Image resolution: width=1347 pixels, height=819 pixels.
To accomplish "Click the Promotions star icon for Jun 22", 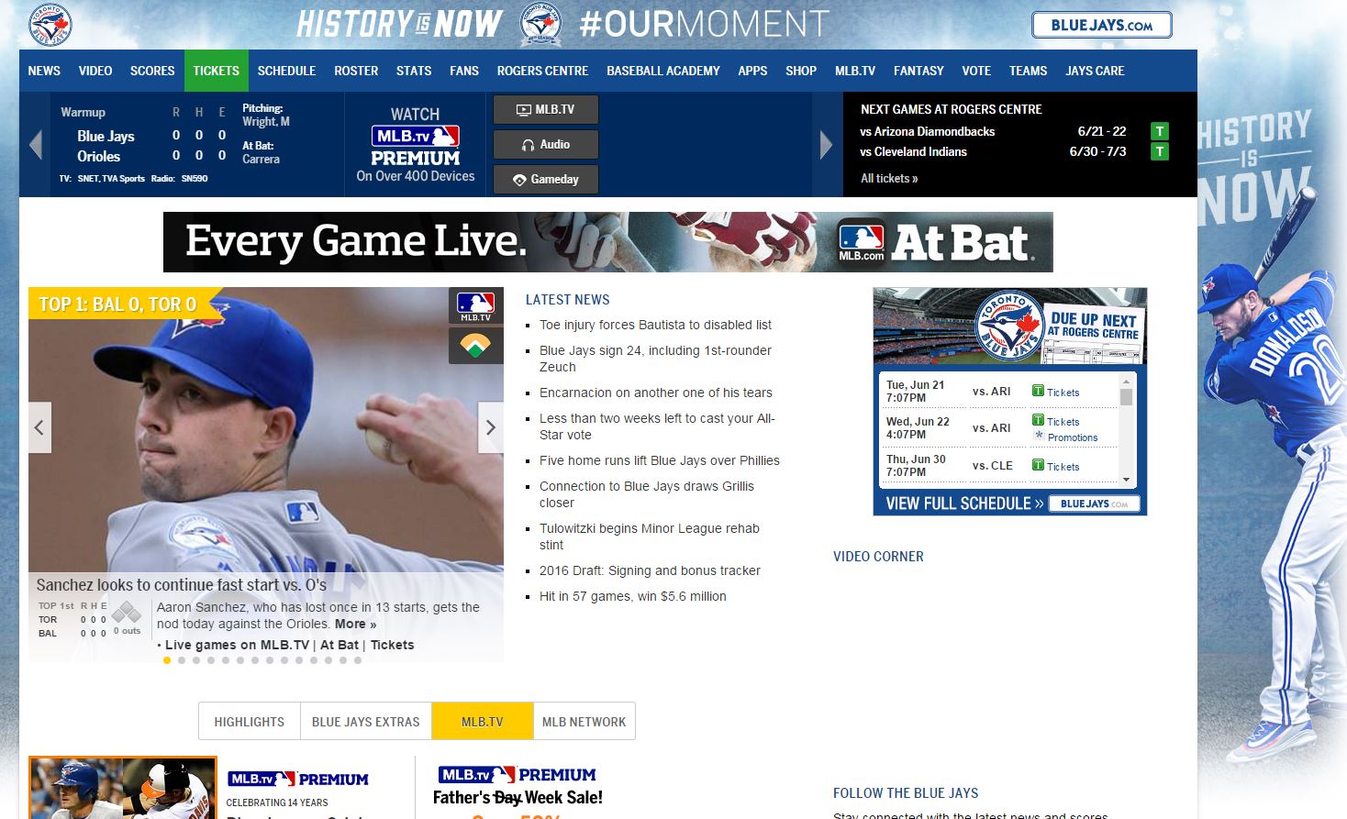I will tap(1039, 436).
